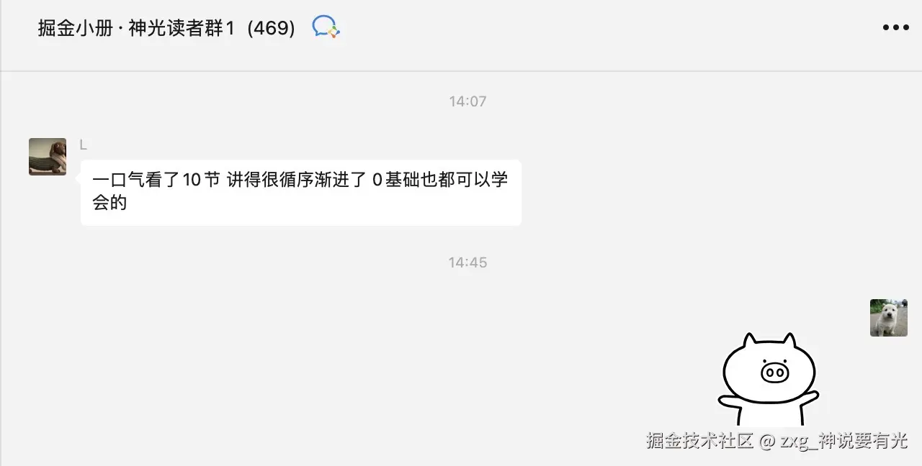The height and width of the screenshot is (466, 922).
Task: Click the text 0基础 in the message
Action: 396,180
